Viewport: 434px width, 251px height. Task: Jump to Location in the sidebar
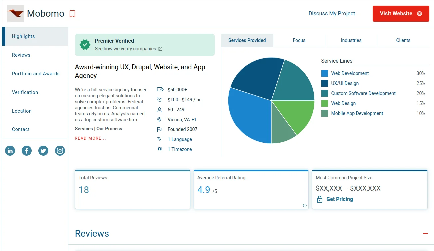35,111
